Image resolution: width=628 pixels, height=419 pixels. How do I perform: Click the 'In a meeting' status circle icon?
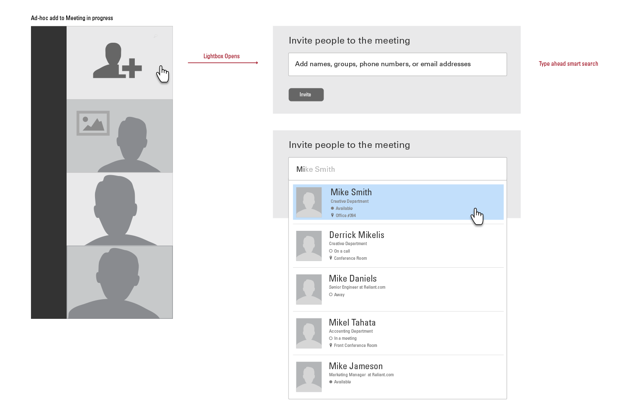[x=331, y=338]
